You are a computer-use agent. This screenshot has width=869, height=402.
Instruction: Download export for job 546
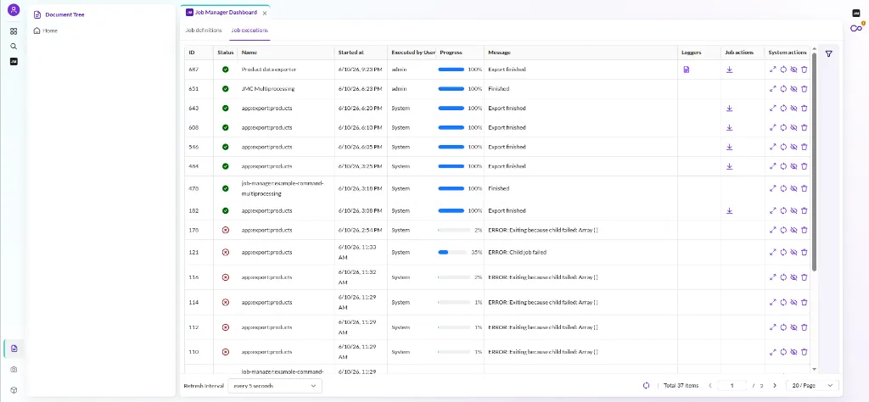(x=729, y=148)
